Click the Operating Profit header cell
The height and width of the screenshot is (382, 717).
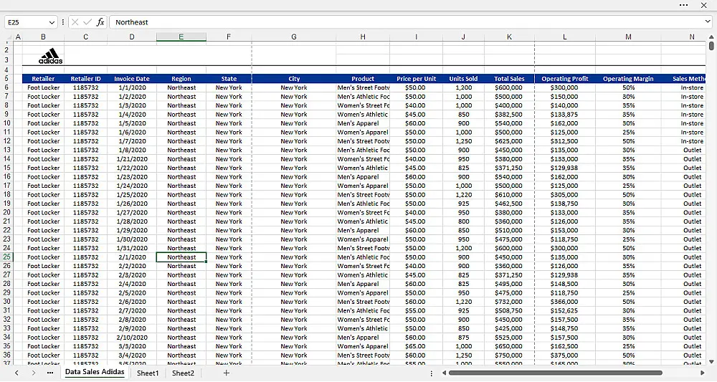pos(565,79)
